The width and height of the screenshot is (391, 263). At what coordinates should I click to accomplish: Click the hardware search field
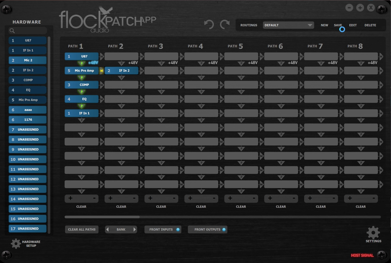pos(28,31)
